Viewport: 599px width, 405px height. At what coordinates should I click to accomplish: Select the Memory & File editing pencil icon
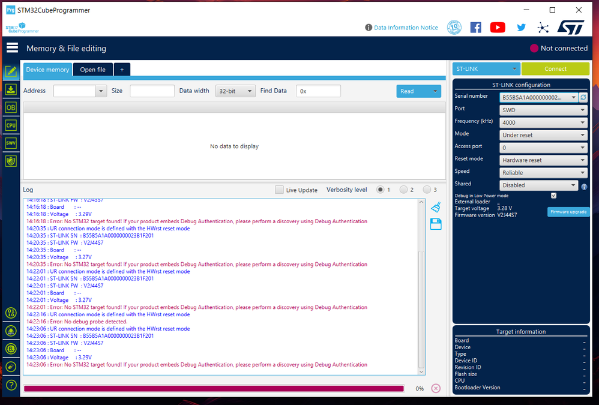click(11, 71)
